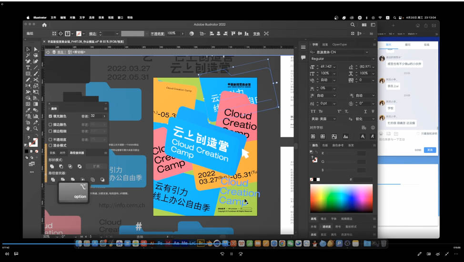Click the 不透明度 label link in control bar

click(x=157, y=34)
